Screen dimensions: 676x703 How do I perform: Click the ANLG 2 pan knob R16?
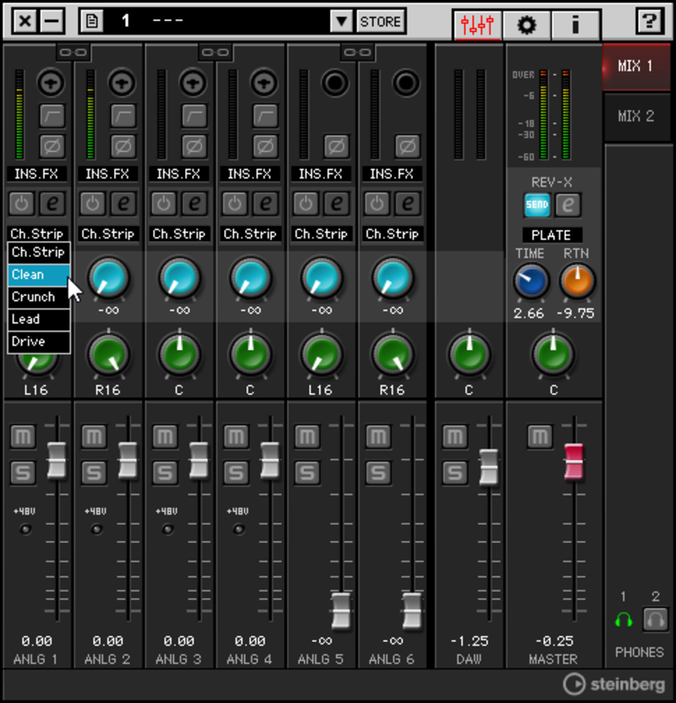(108, 354)
